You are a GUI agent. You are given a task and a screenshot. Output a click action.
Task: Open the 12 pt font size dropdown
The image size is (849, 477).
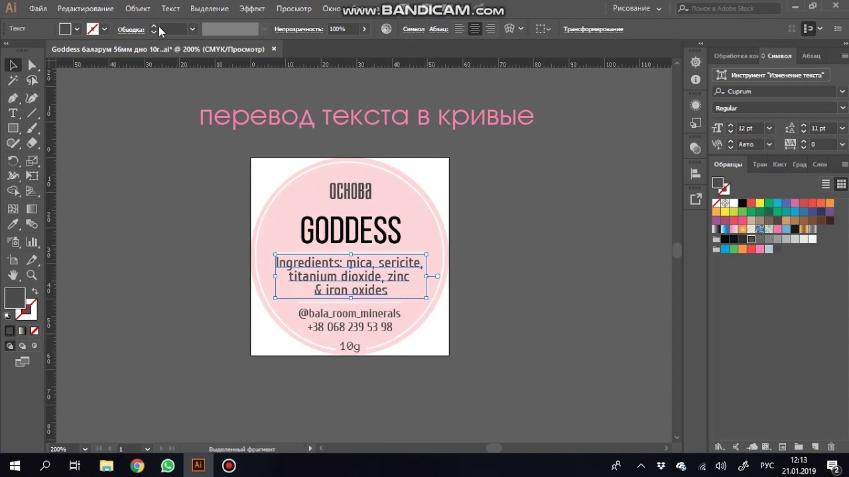click(x=769, y=128)
